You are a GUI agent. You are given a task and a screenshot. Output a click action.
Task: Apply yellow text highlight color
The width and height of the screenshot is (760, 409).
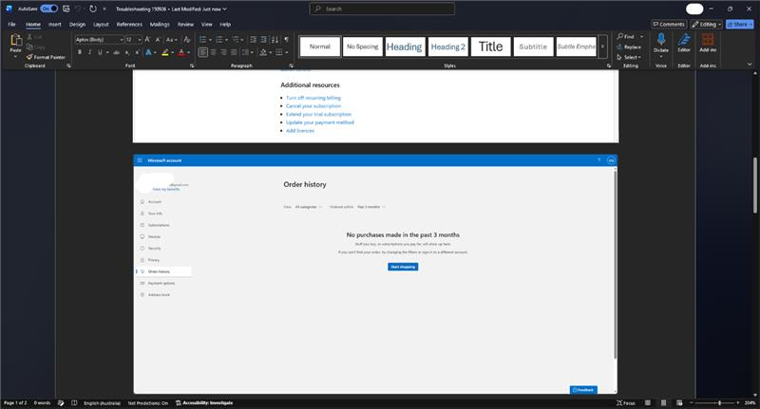point(164,52)
